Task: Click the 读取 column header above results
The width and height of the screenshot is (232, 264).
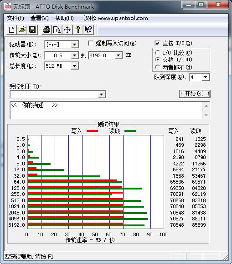Action: pos(196,131)
